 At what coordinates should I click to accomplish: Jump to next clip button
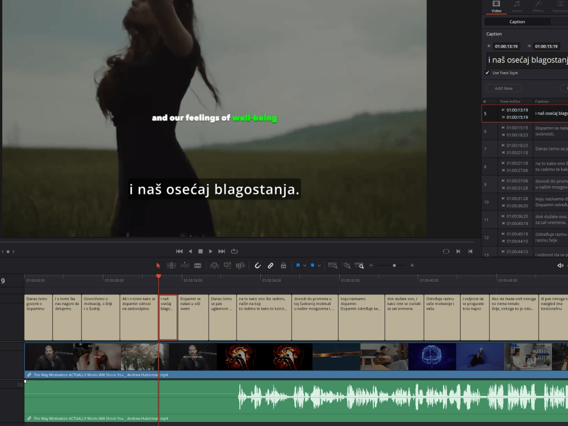[458, 252]
